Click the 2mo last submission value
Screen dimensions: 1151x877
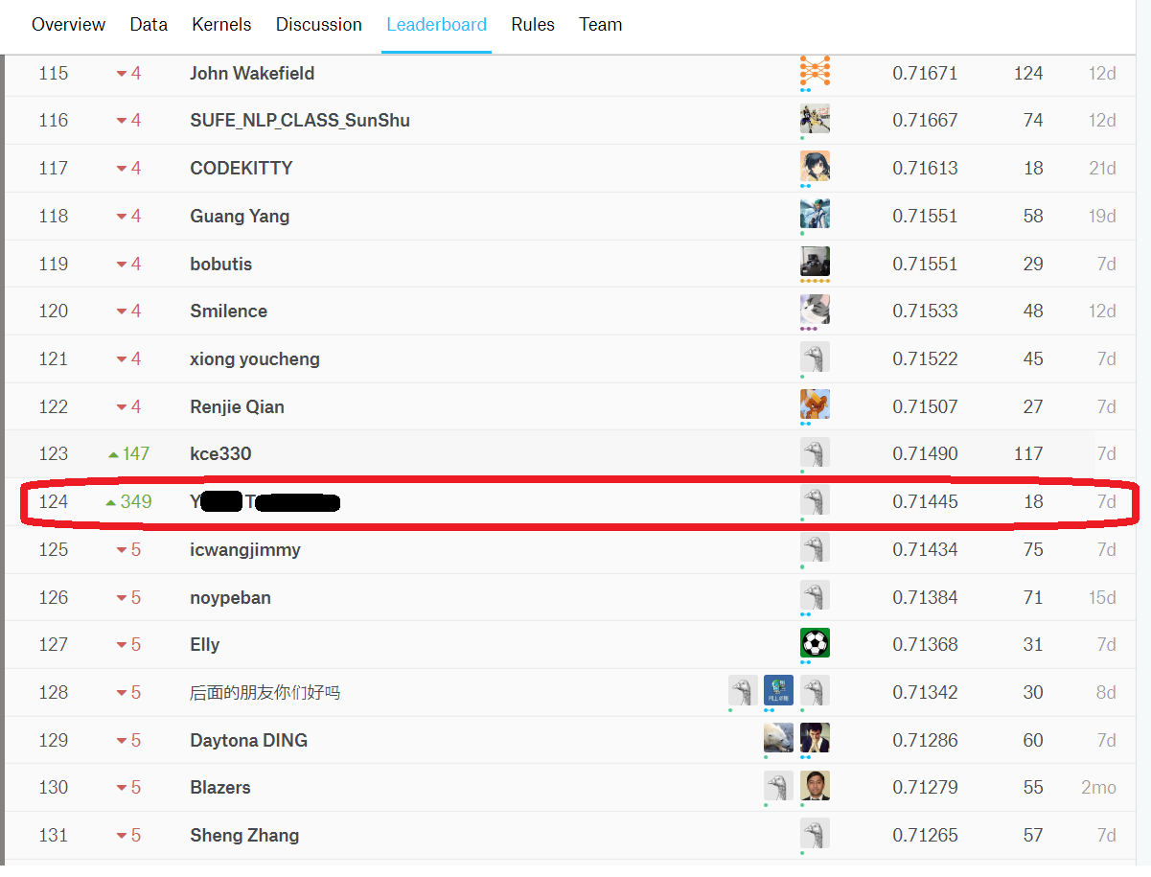(x=1098, y=787)
